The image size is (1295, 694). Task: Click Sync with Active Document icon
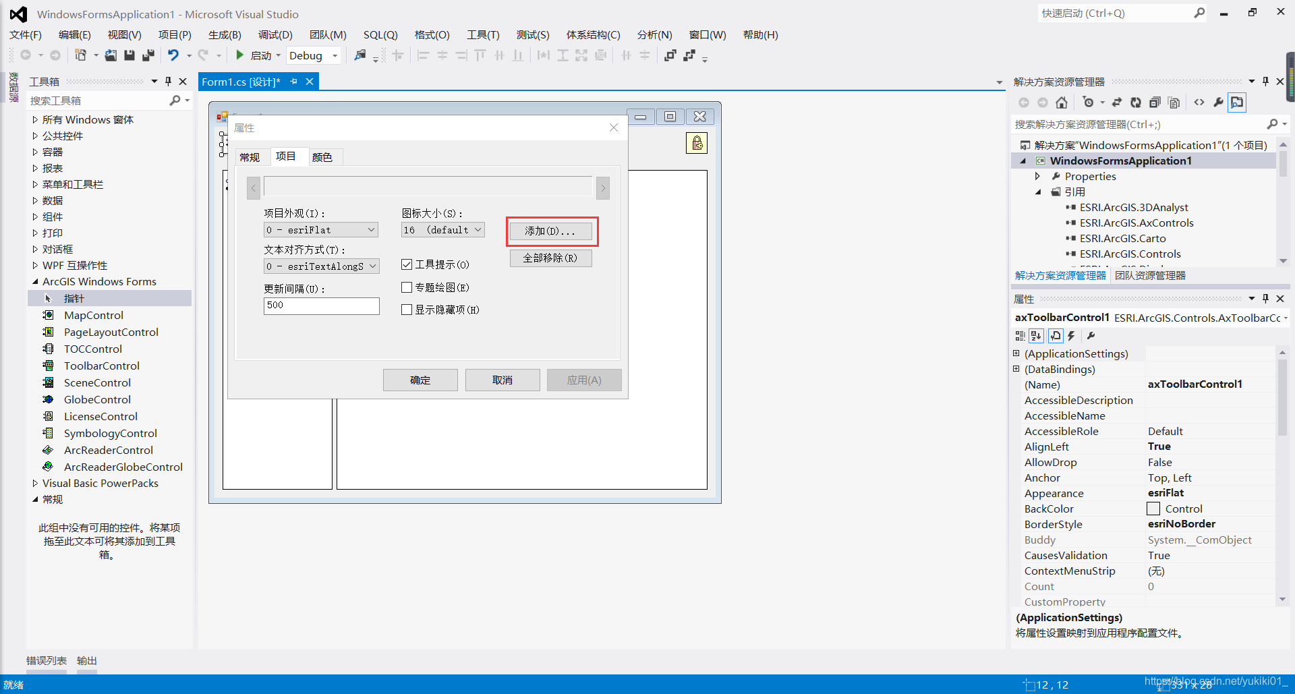click(x=1117, y=103)
